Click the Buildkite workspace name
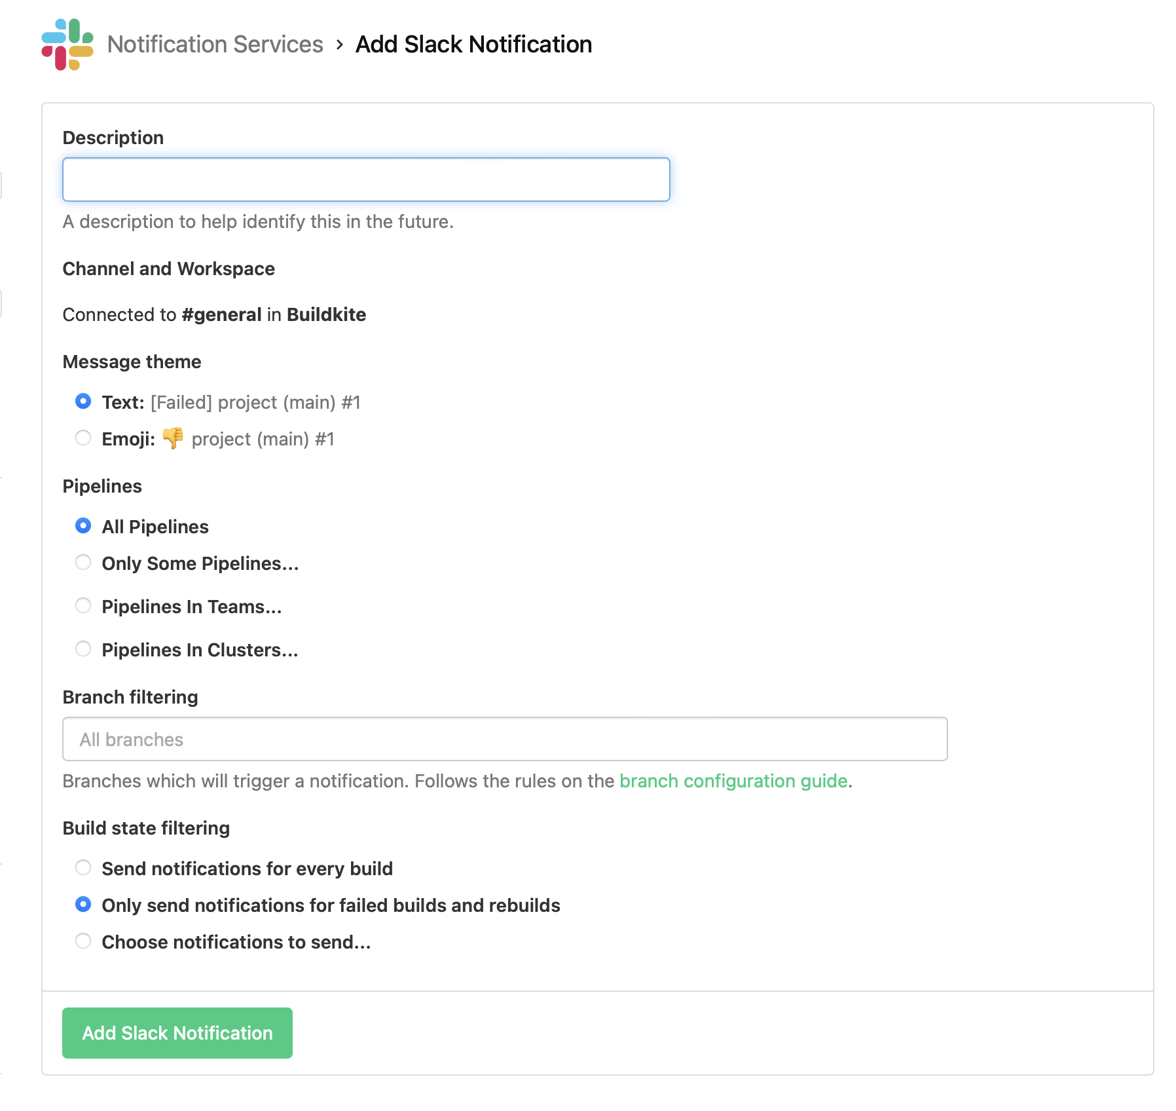1176x1111 pixels. click(326, 314)
